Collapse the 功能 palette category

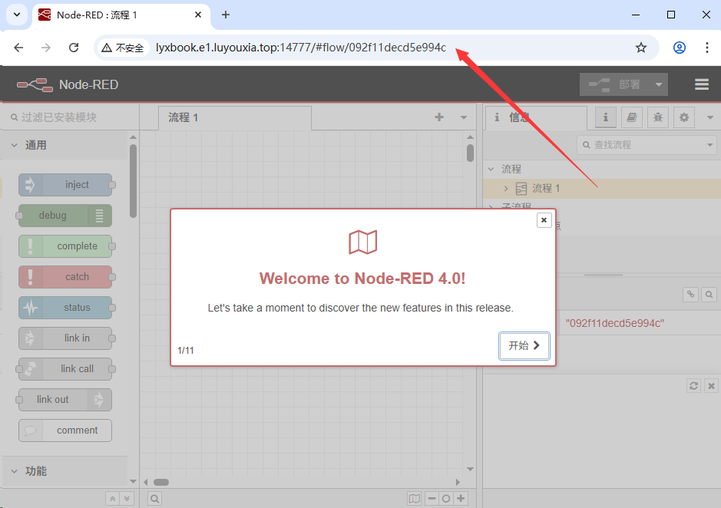pyautogui.click(x=64, y=470)
